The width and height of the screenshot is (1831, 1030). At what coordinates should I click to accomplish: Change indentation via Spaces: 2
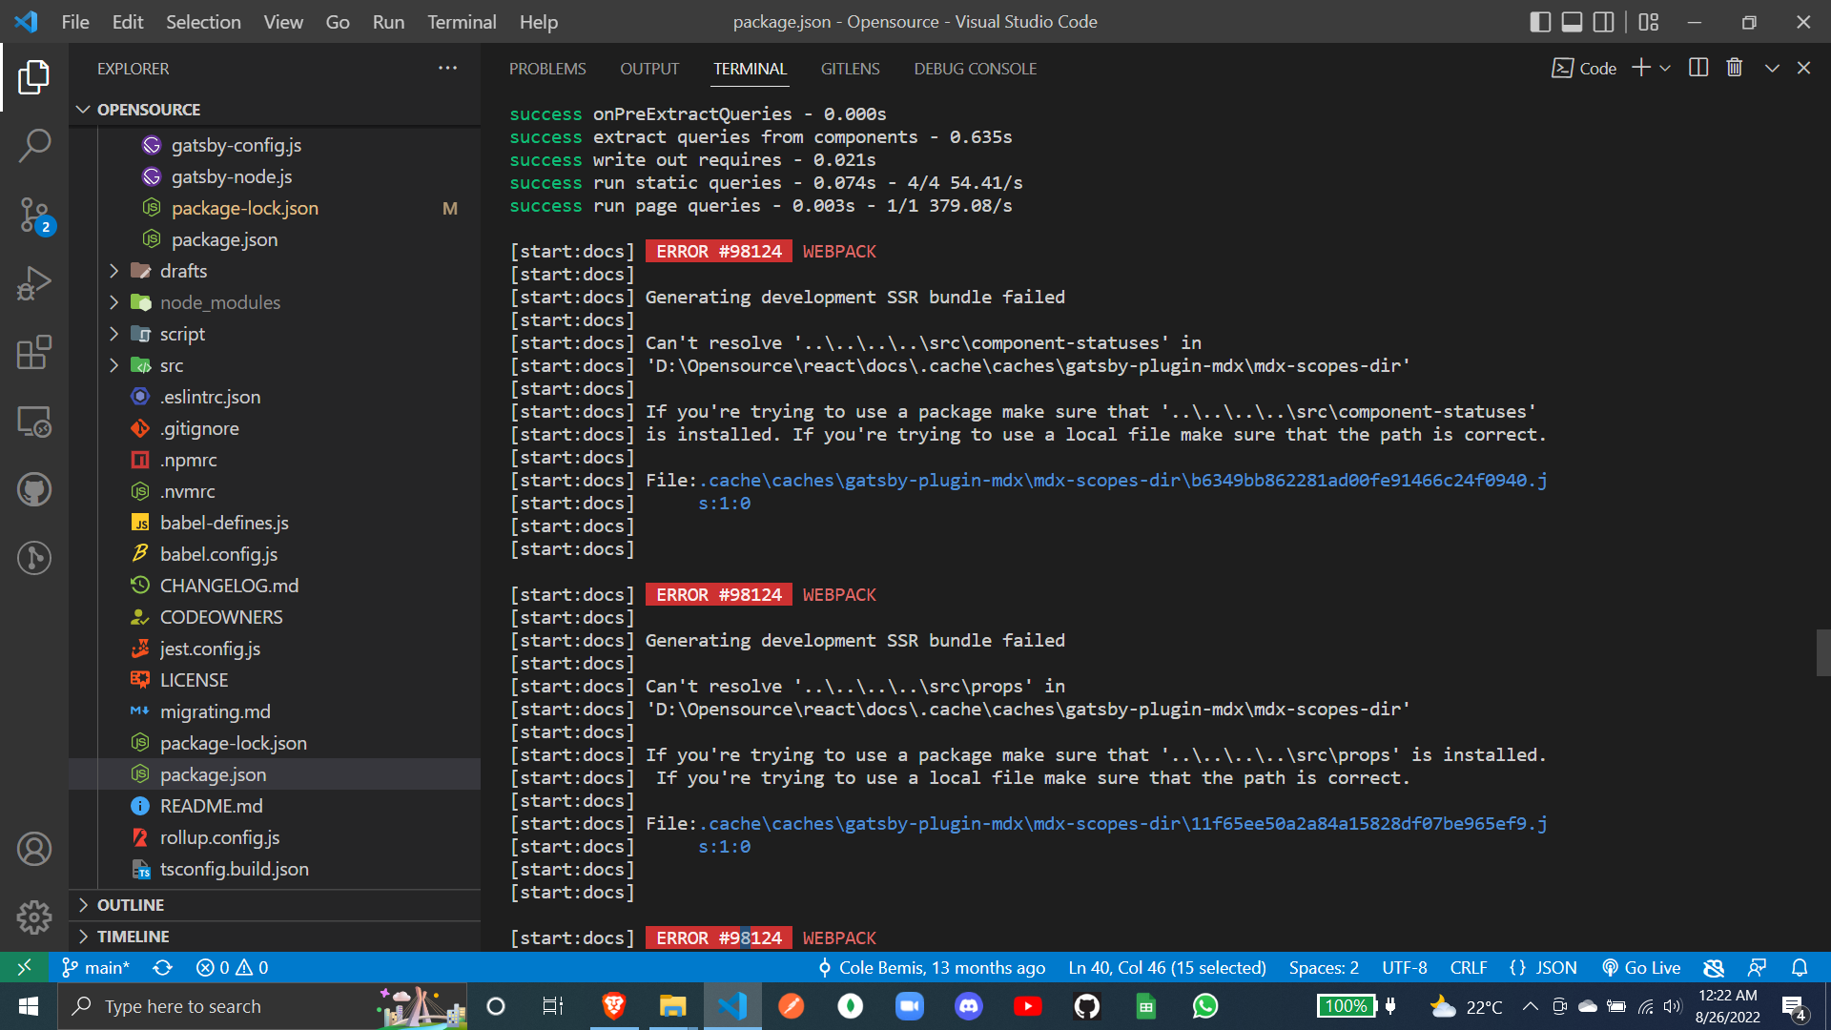(x=1324, y=967)
